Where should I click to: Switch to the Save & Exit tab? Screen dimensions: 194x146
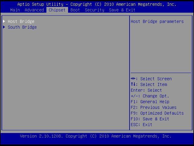coord(122,10)
